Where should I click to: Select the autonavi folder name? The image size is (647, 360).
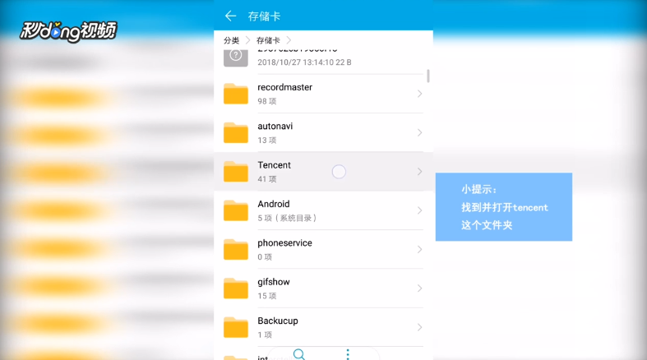coord(275,127)
